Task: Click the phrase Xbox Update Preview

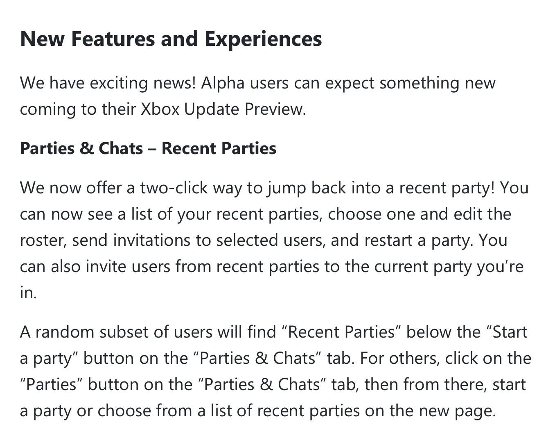Action: tap(223, 109)
